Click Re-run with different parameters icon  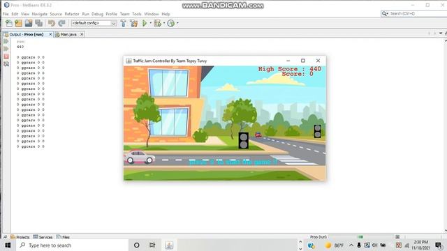(x=6, y=49)
